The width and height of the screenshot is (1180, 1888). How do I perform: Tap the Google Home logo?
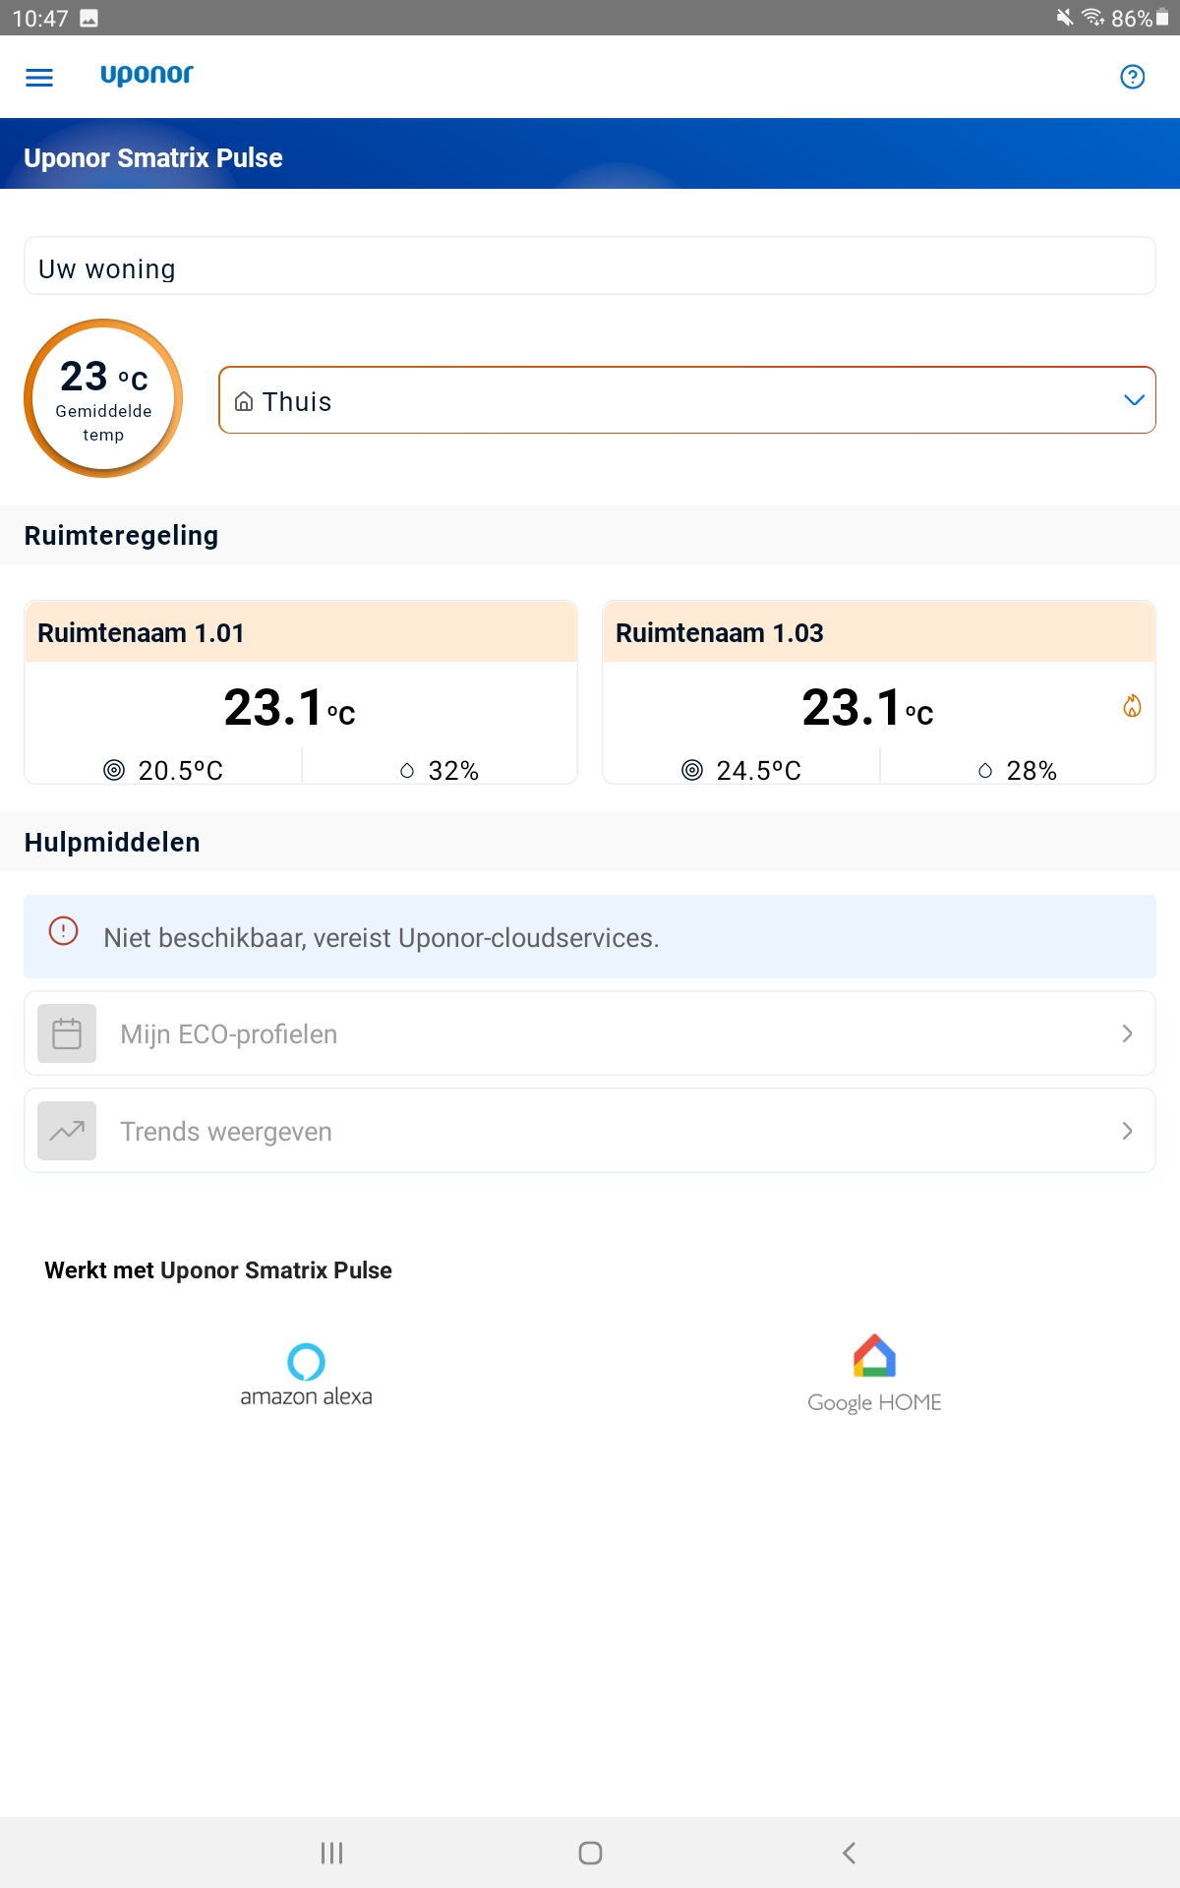point(874,1374)
